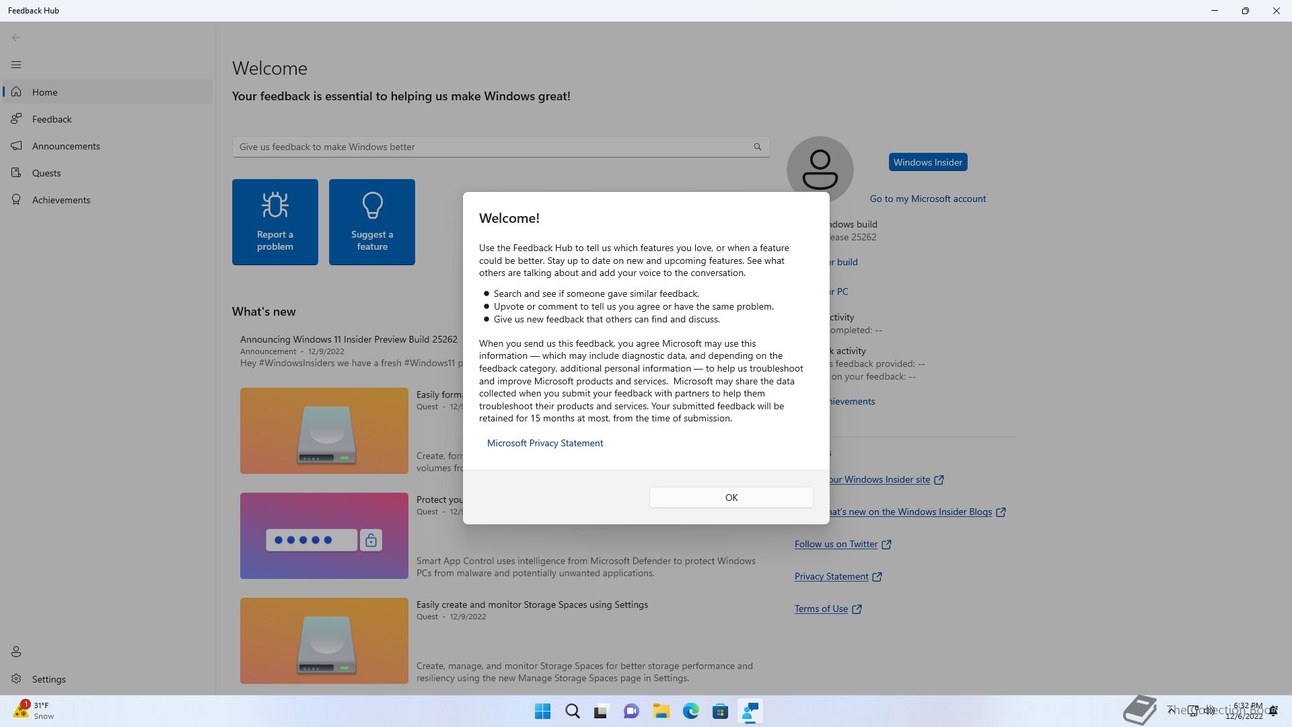Open the Terms of Use link
Image resolution: width=1292 pixels, height=727 pixels.
pos(821,609)
